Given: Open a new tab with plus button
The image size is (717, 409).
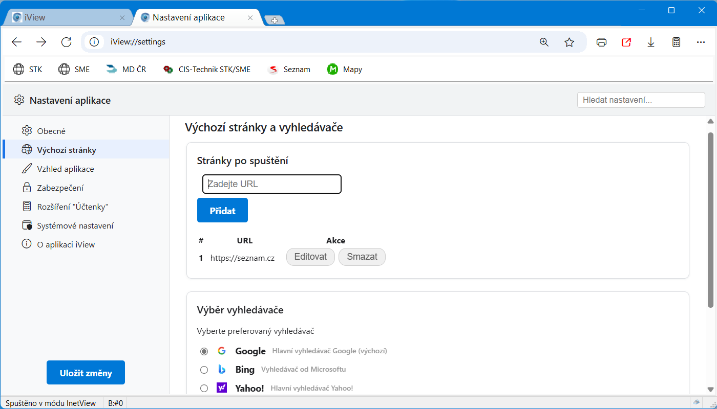Looking at the screenshot, I should [275, 20].
